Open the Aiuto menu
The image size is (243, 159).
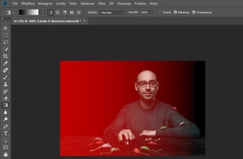pyautogui.click(x=153, y=4)
